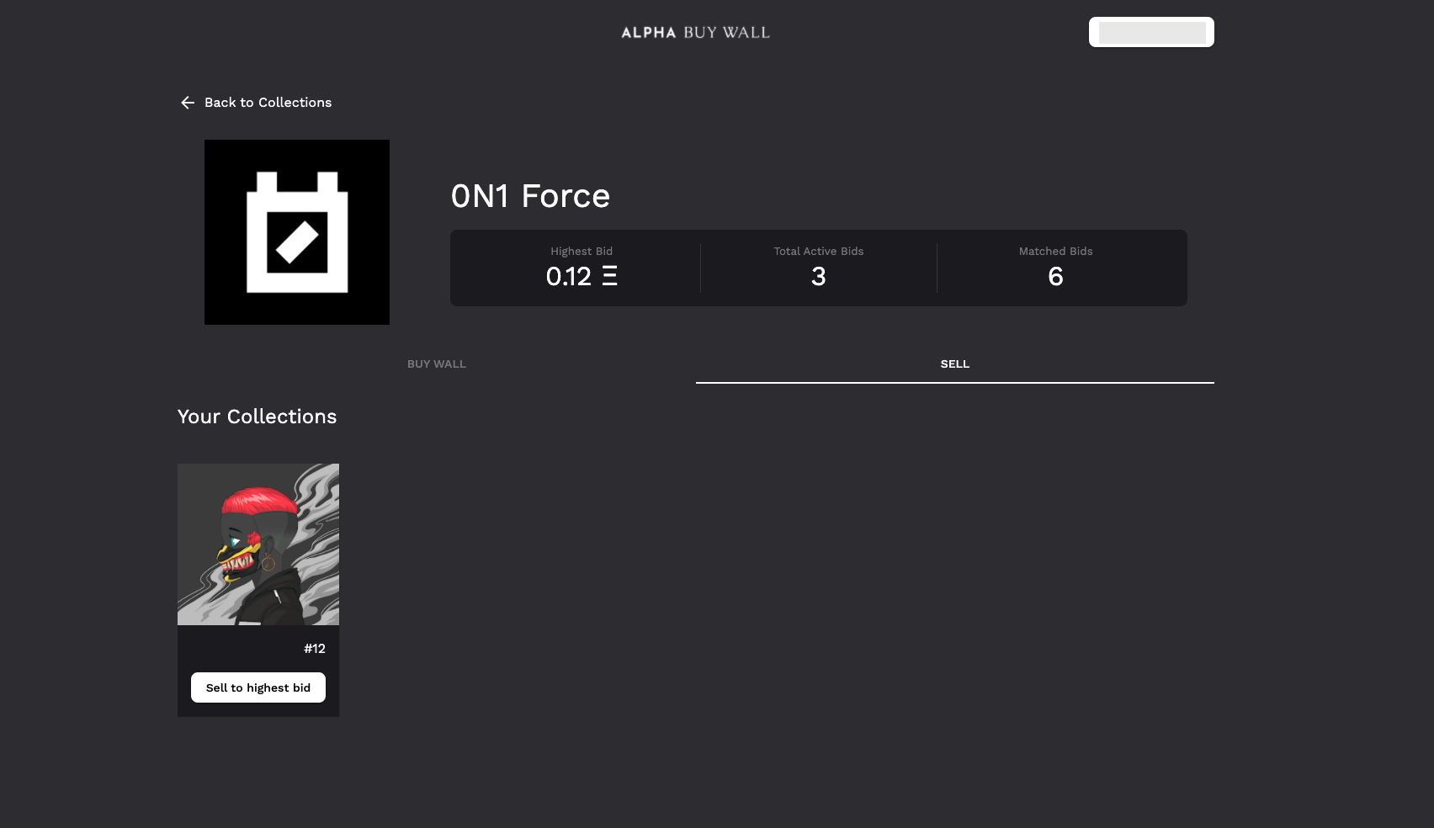Open the ALPHA BUY WALL logo home
The width and height of the screenshot is (1434, 828).
click(695, 33)
